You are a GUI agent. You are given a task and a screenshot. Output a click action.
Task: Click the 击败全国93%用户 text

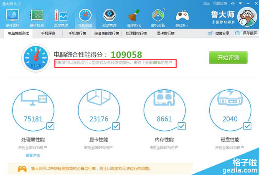click(33, 147)
